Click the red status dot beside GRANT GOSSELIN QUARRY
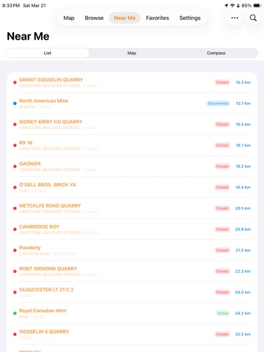This screenshot has width=264, height=352. click(x=15, y=82)
